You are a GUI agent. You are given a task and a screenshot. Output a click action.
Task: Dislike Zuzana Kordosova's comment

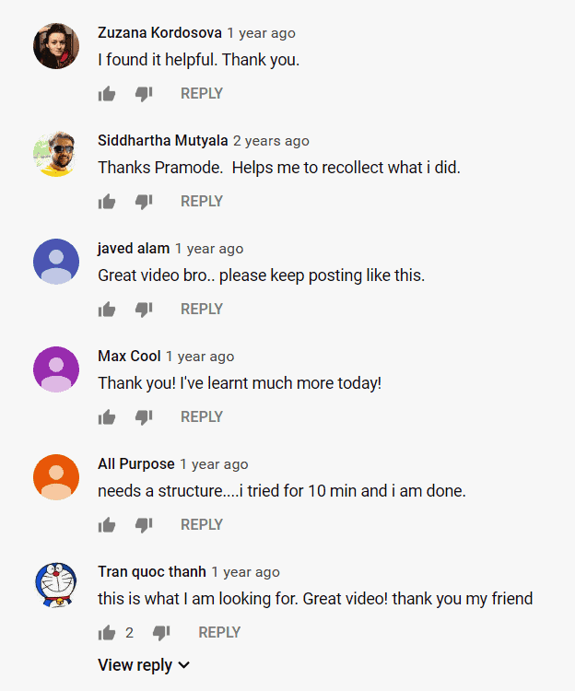[143, 94]
